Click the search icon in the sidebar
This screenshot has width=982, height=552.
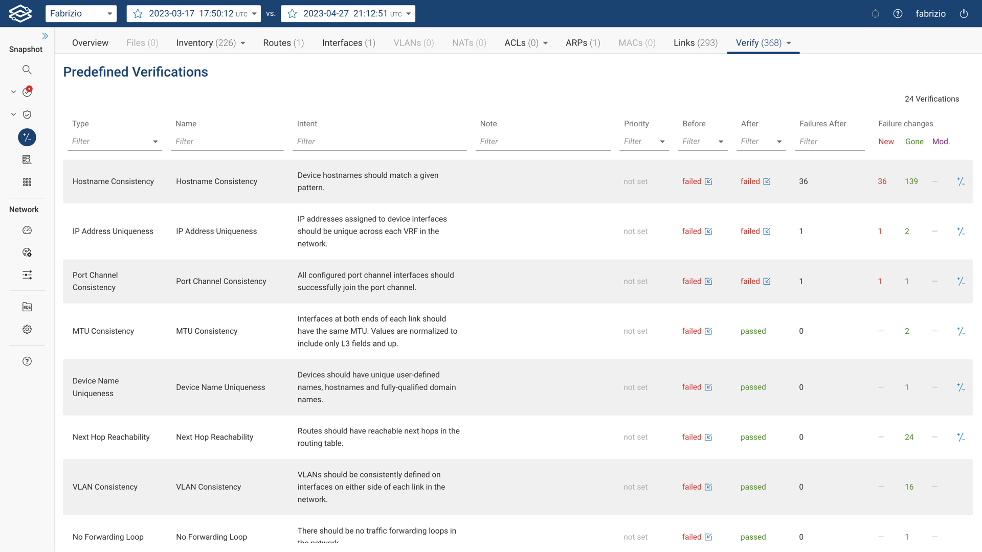coord(27,70)
